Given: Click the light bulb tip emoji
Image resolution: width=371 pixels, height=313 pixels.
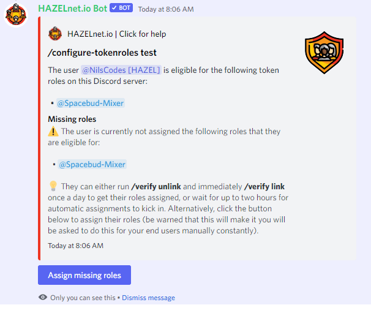Looking at the screenshot, I should coord(53,186).
